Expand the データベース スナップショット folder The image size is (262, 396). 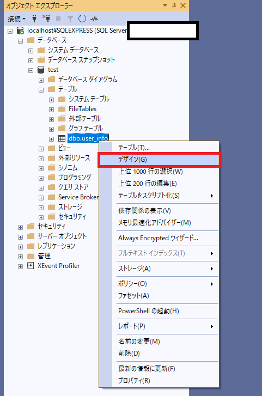[31, 60]
